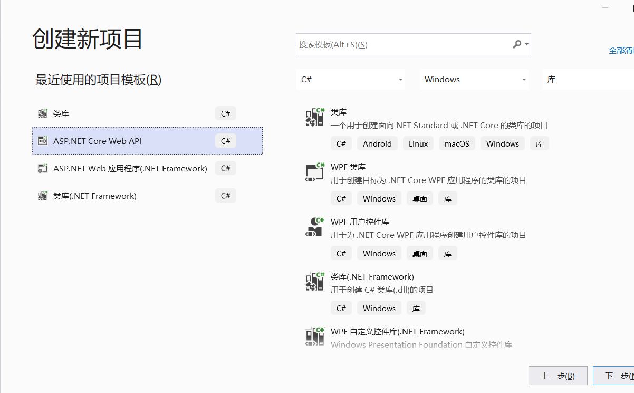Click the Android tag under 类库
This screenshot has height=393, width=634.
pyautogui.click(x=378, y=143)
